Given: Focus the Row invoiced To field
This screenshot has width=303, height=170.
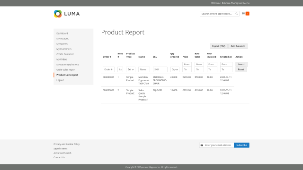Looking at the screenshot, I should pos(212,69).
